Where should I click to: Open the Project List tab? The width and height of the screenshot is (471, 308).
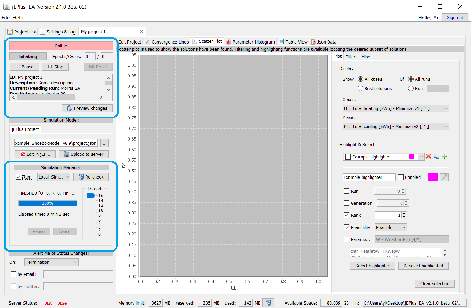(22, 32)
